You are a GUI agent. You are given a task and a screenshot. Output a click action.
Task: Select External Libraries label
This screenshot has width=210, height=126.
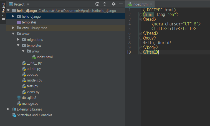[x=29, y=109]
